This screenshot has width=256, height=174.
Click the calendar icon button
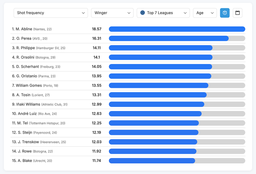click(238, 13)
